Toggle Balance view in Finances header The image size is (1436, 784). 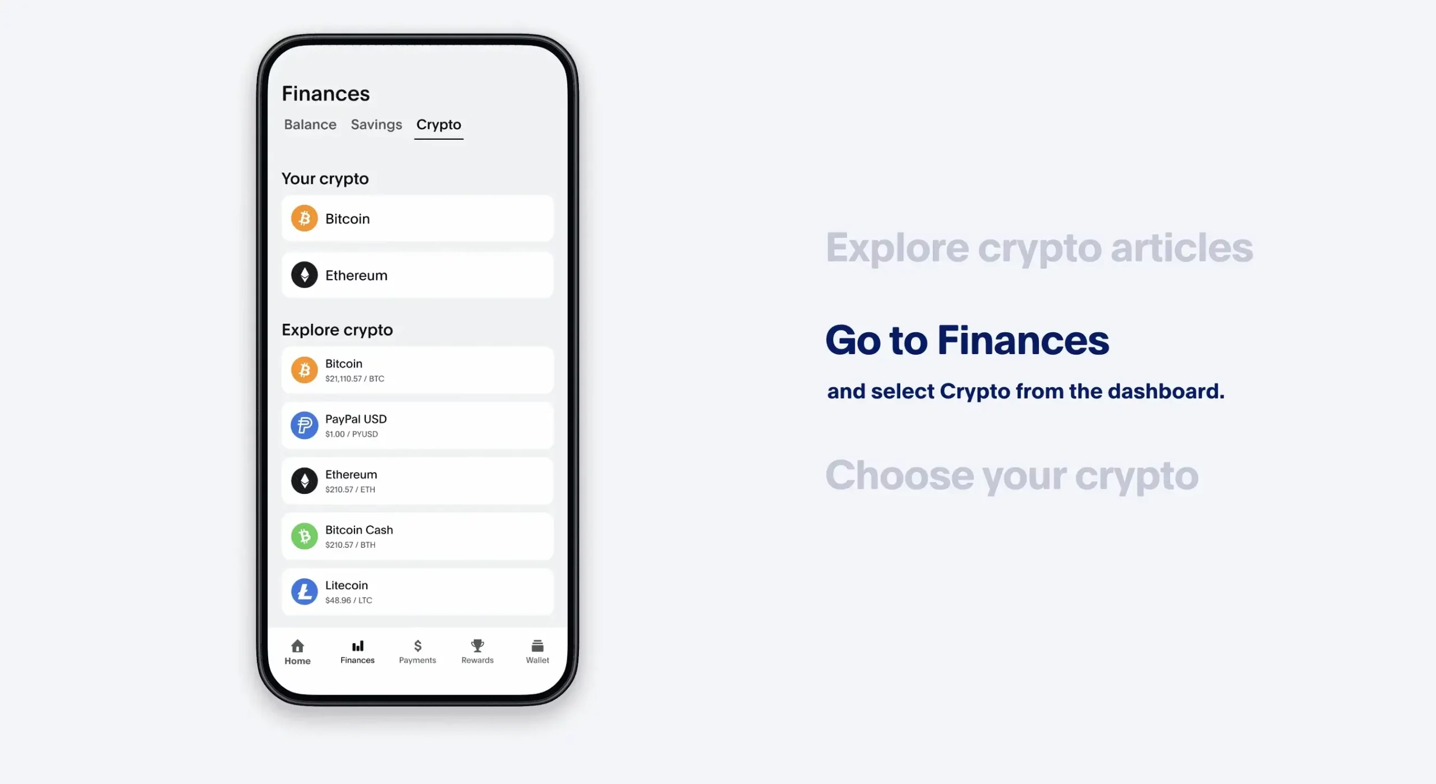[x=310, y=123]
